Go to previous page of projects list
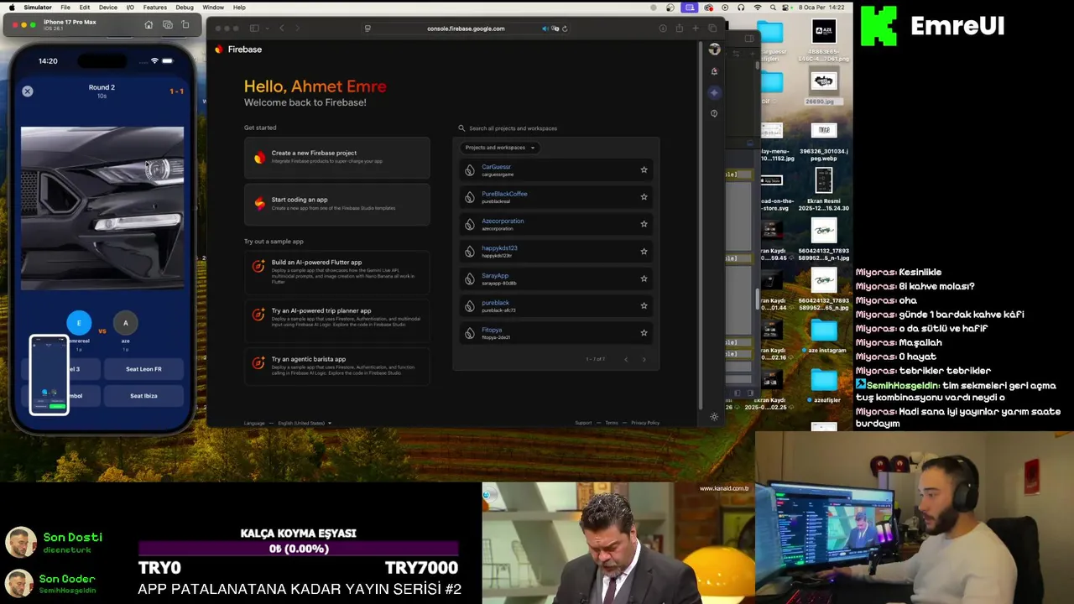The image size is (1074, 604). click(625, 359)
